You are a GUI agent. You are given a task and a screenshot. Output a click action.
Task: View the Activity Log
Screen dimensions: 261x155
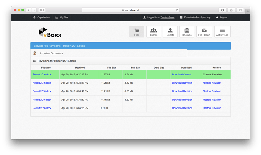[222, 32]
